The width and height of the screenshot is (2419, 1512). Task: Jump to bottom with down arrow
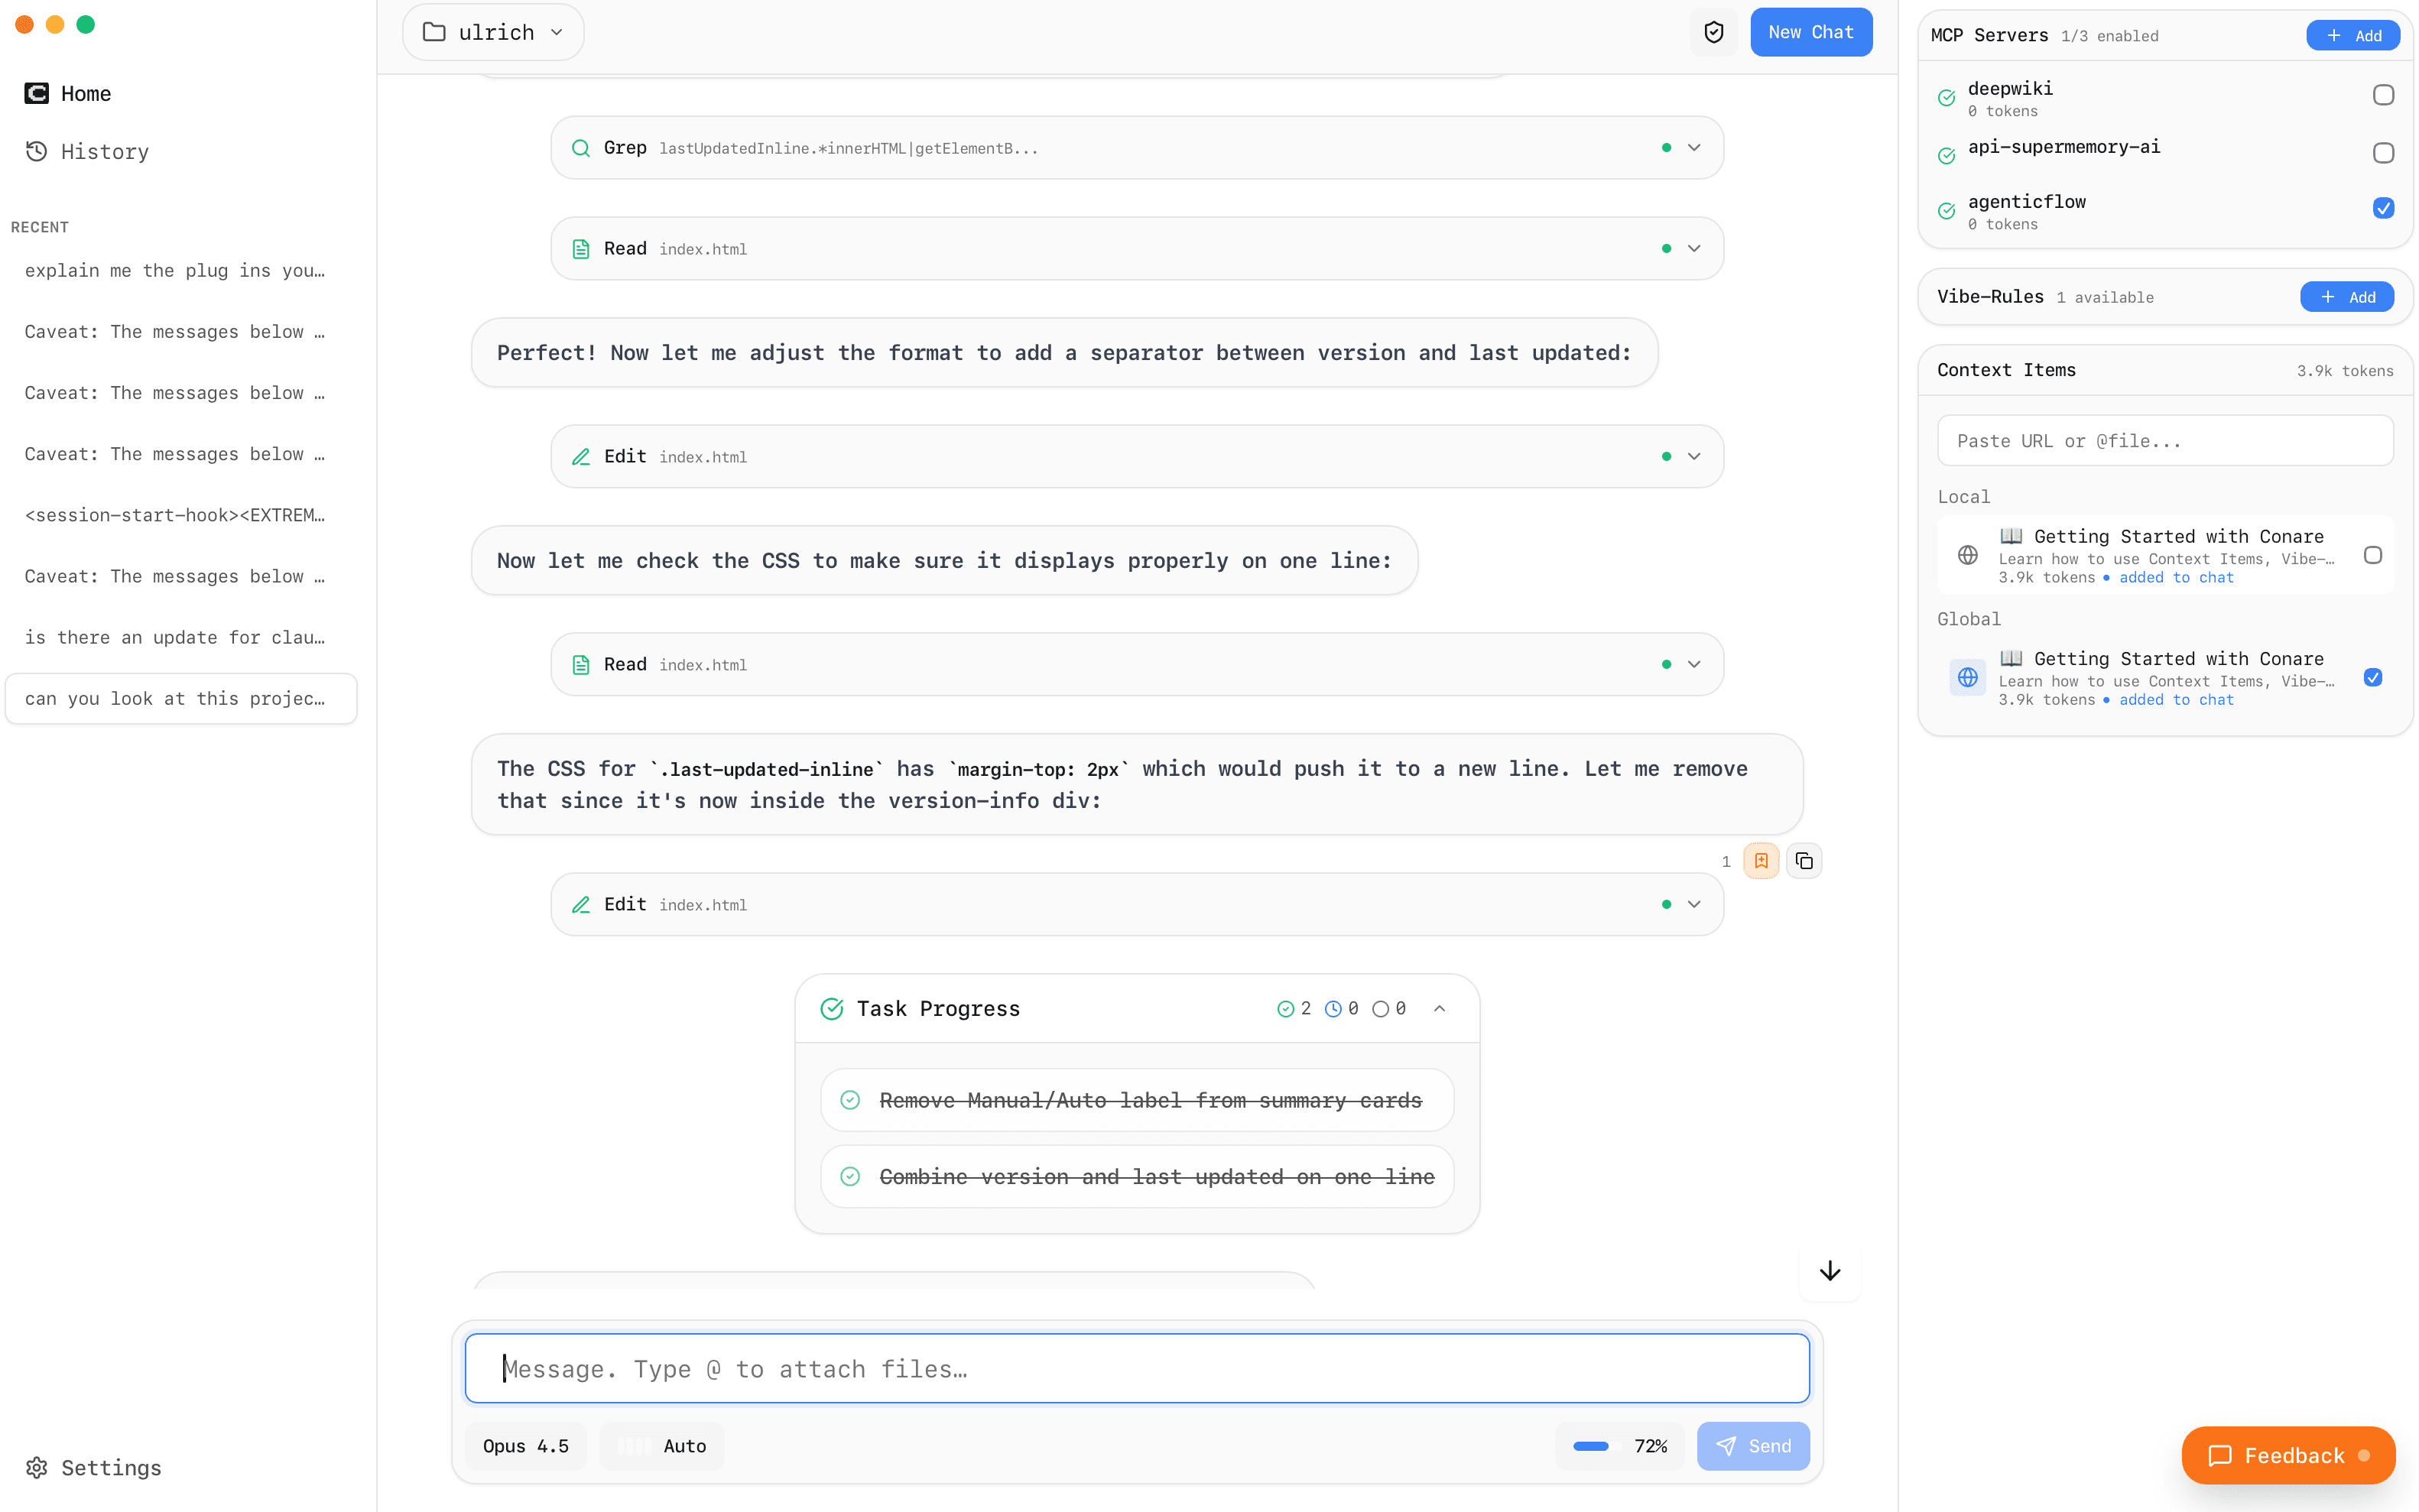point(1829,1270)
